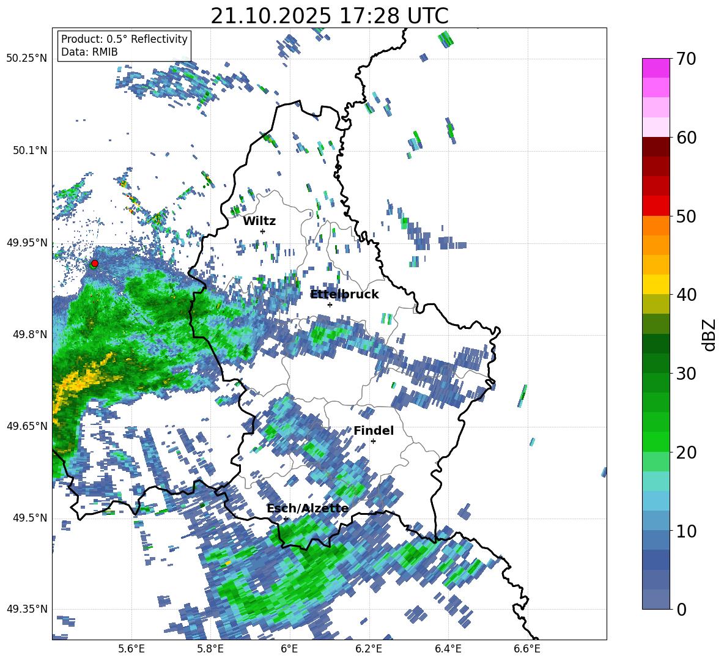Click the 70 value on the colorbar
Screen dimensions: 724x661
[686, 59]
